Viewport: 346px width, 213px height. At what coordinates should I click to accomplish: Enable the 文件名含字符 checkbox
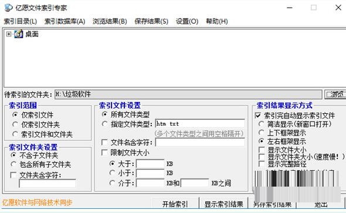click(x=104, y=142)
